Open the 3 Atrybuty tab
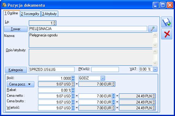The width and height of the screenshot is (175, 116). tap(49, 14)
